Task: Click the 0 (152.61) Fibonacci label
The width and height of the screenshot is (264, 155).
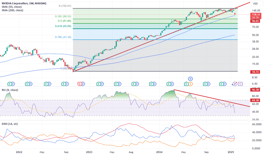Action: coord(65,6)
